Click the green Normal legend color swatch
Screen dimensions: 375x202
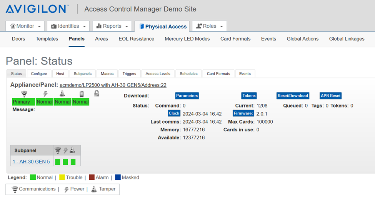point(33,177)
